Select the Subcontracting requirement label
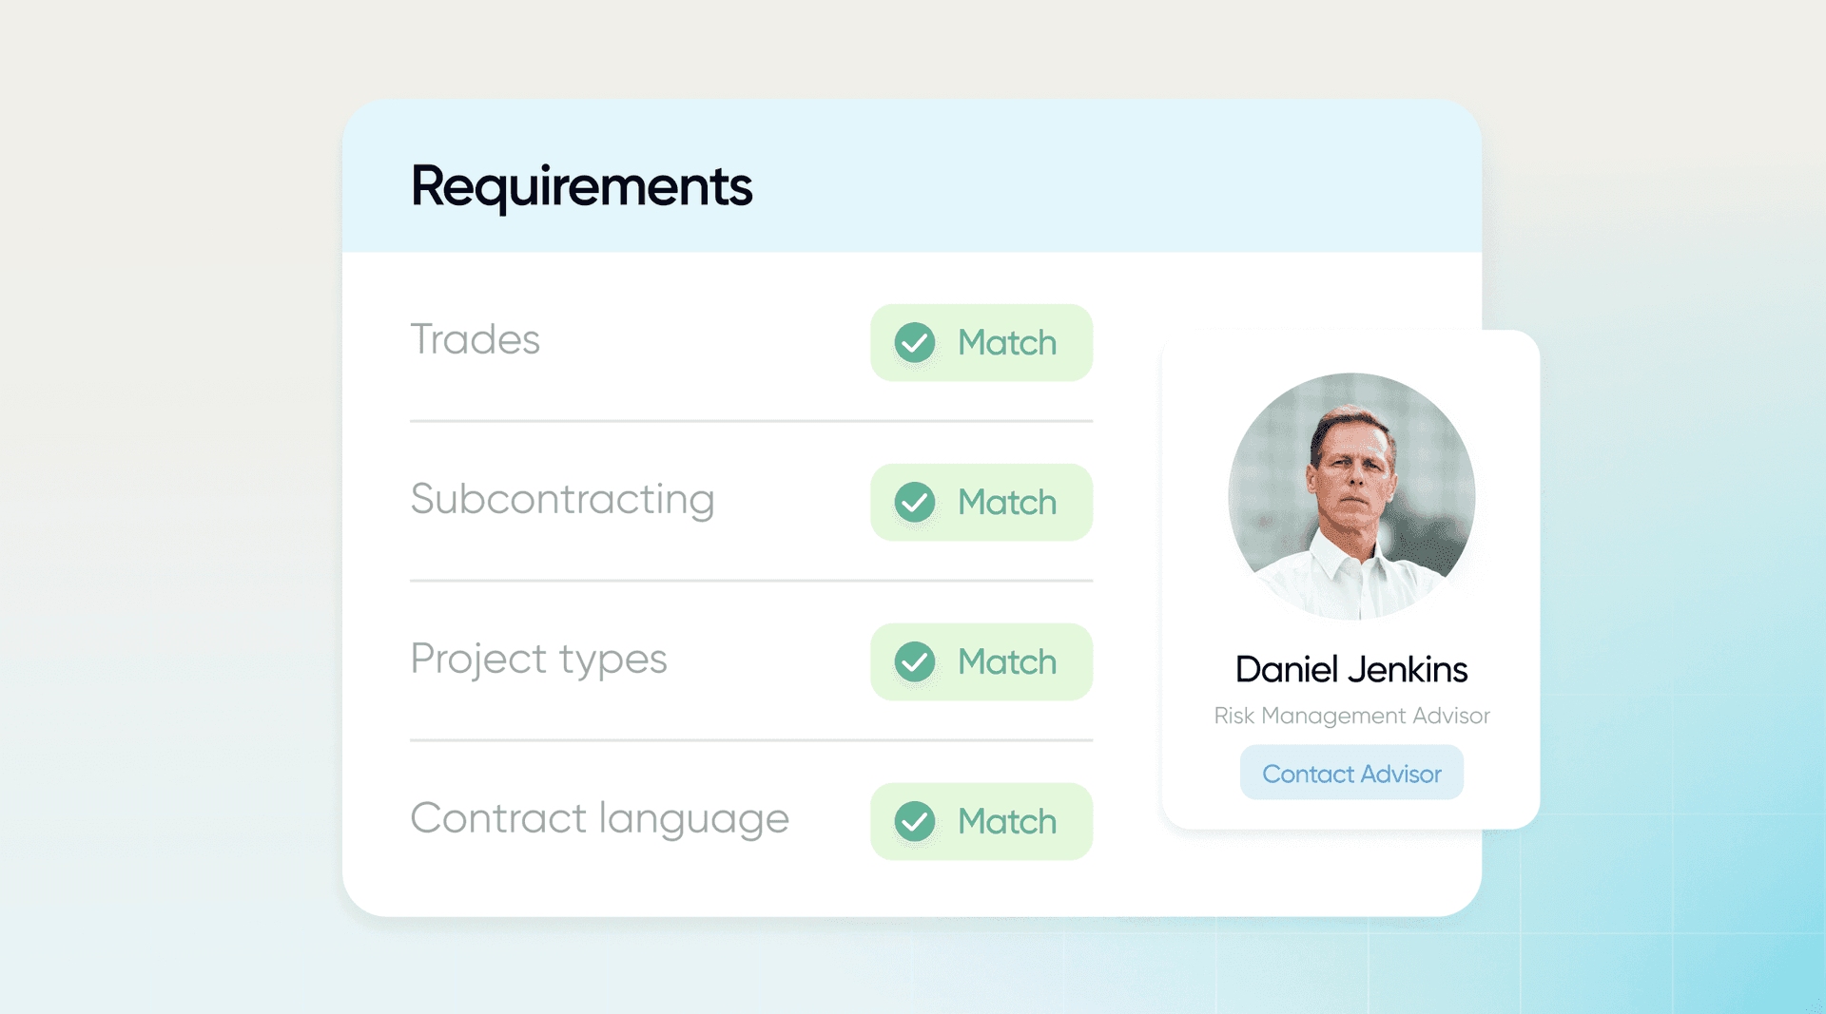1826x1014 pixels. (x=562, y=500)
